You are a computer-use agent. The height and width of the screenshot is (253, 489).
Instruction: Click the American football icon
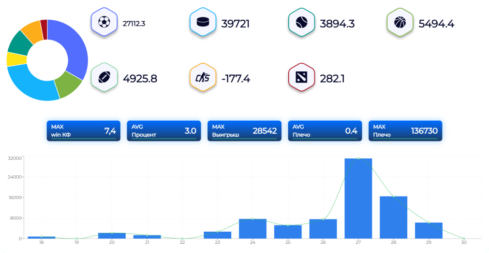coord(104,77)
